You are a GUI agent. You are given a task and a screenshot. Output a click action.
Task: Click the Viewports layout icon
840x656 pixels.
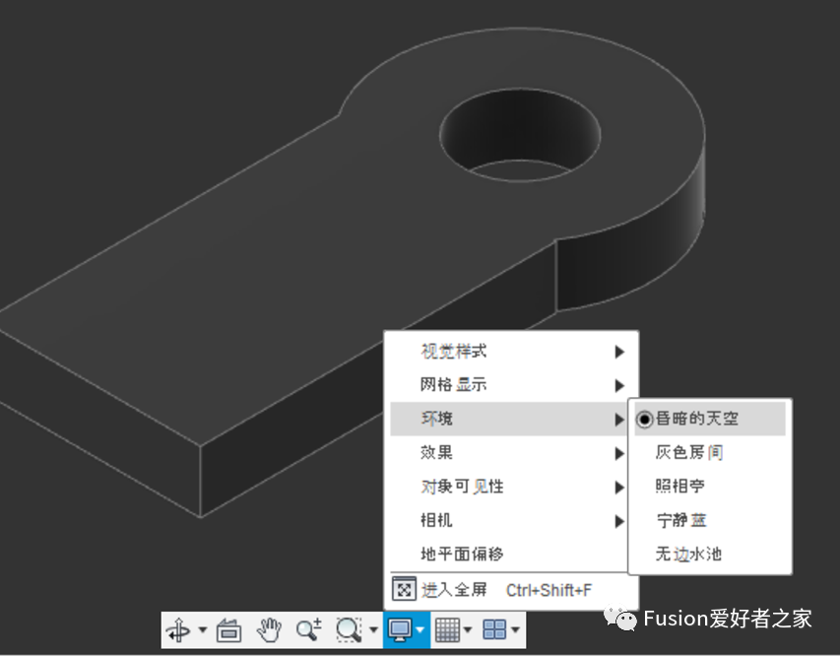tap(494, 629)
